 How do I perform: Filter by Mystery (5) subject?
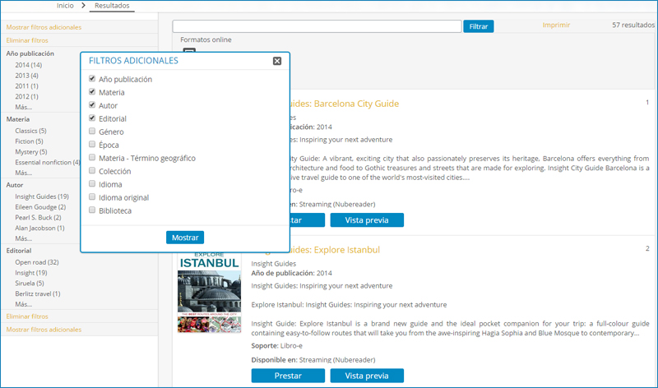pos(31,152)
